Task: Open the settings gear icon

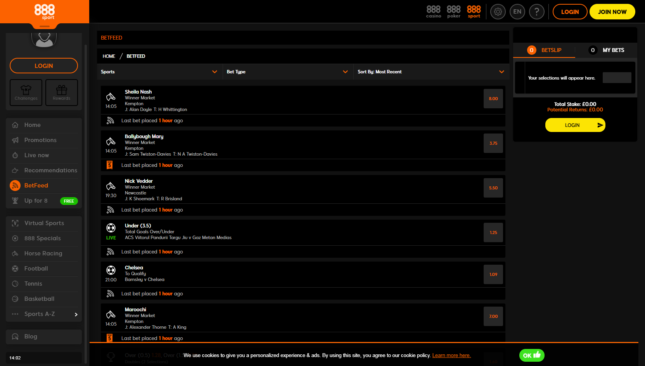Action: coord(498,12)
